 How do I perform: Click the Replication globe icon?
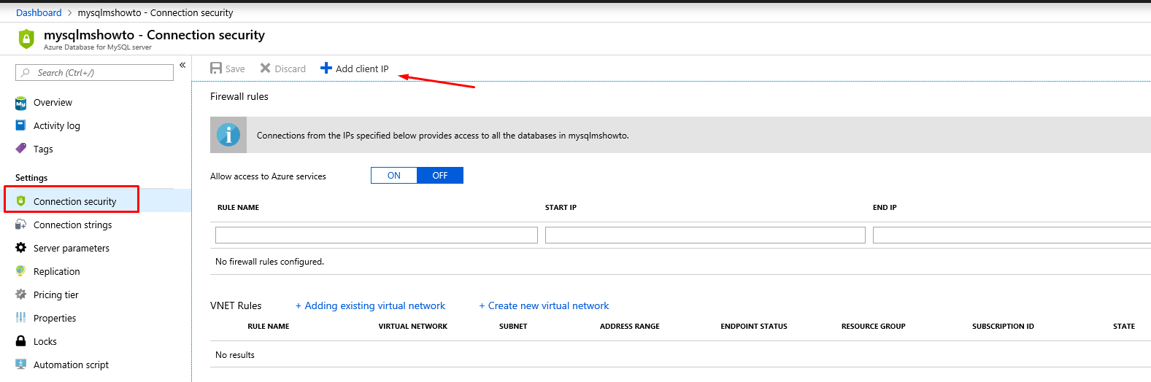20,271
